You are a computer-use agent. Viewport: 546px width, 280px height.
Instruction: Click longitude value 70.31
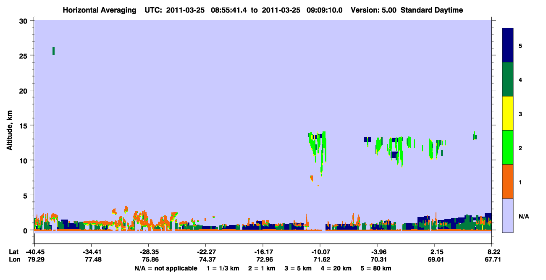tap(378, 260)
